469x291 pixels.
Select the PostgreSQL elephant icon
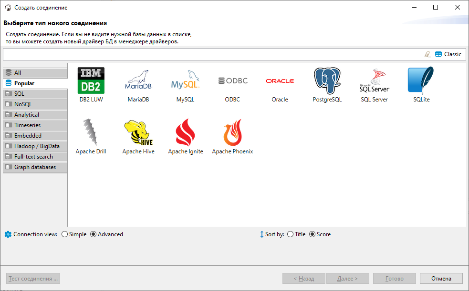coord(327,81)
